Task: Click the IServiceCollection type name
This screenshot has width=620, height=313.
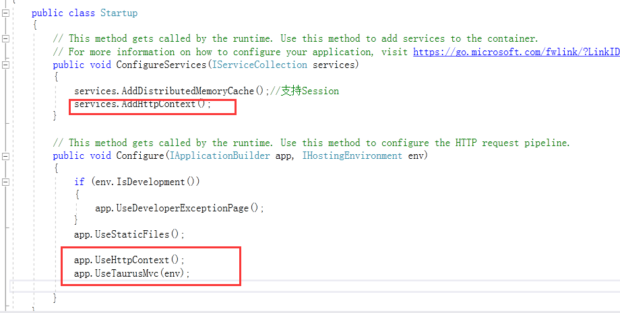Action: [259, 65]
